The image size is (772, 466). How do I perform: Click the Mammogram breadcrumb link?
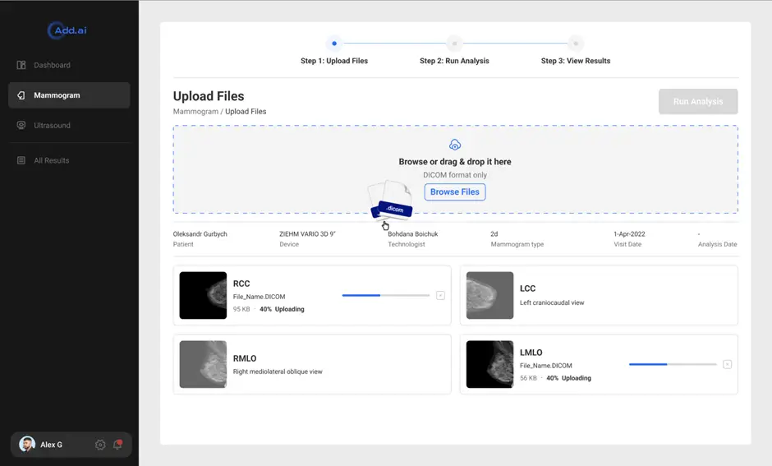point(195,112)
